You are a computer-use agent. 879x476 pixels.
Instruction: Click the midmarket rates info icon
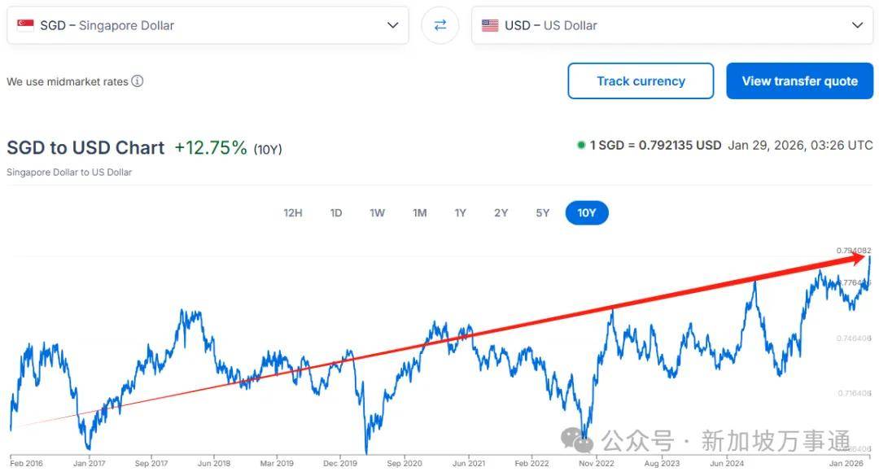point(138,81)
